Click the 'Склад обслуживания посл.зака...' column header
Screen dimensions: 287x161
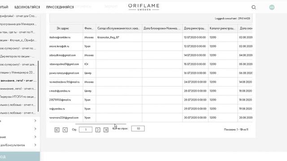pos(118,28)
